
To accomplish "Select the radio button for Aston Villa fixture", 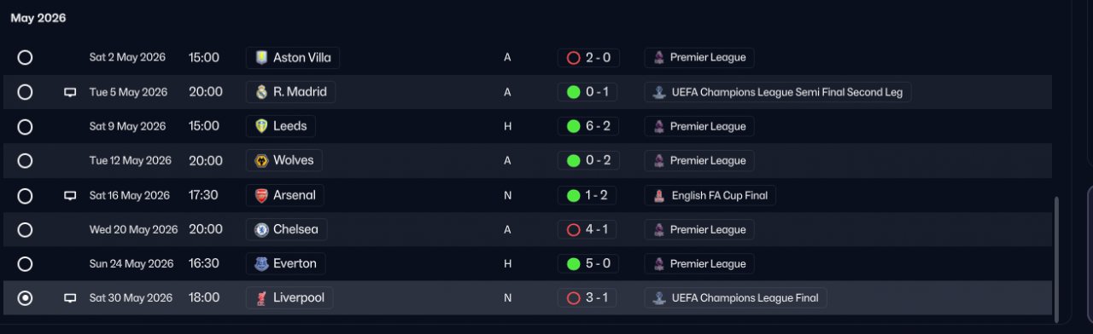I will [x=25, y=58].
